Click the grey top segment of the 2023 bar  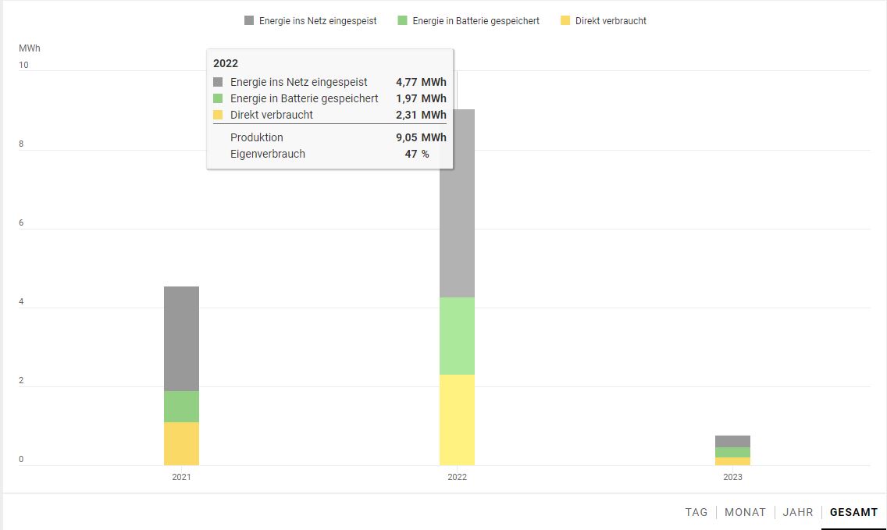pyautogui.click(x=732, y=441)
